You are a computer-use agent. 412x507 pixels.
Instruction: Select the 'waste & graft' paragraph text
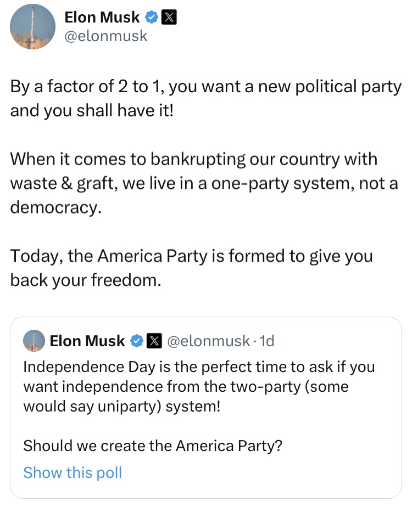203,183
